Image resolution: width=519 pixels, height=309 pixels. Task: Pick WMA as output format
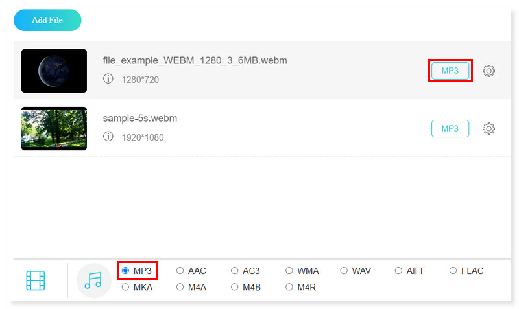[289, 271]
